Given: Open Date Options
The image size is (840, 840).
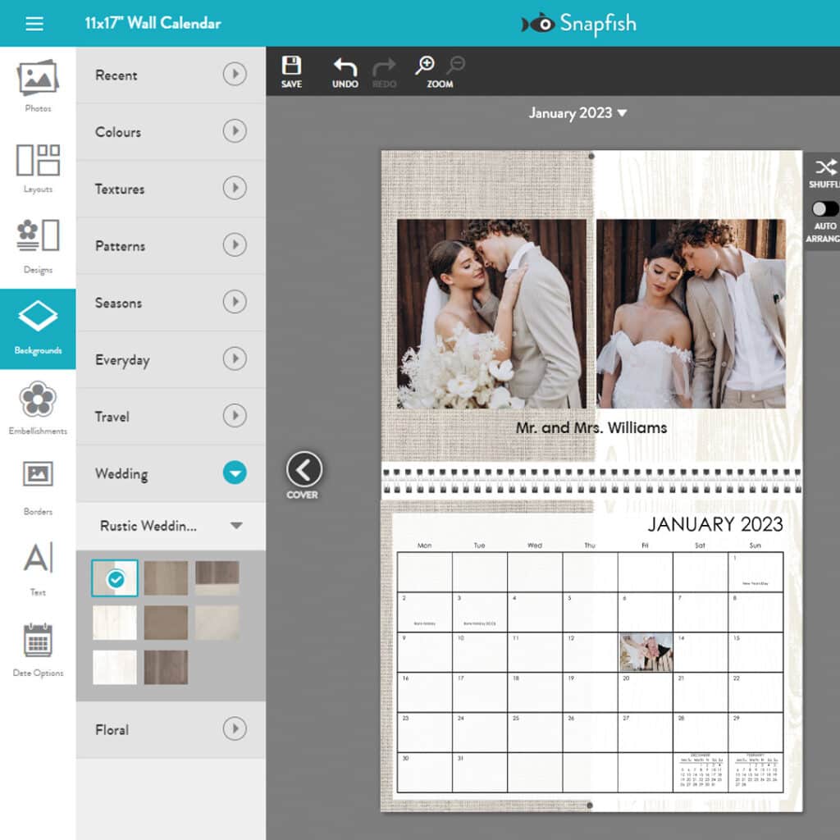Looking at the screenshot, I should pyautogui.click(x=37, y=646).
